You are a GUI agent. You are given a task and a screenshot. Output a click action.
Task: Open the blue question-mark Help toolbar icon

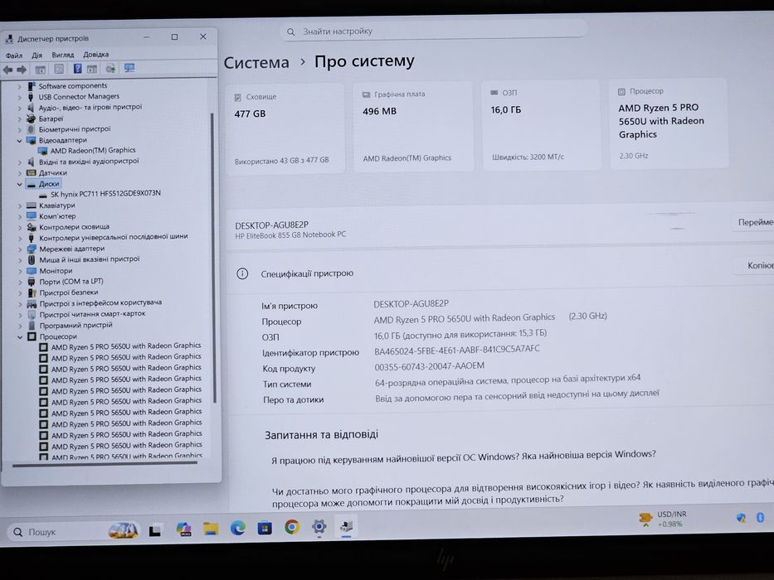click(x=77, y=69)
